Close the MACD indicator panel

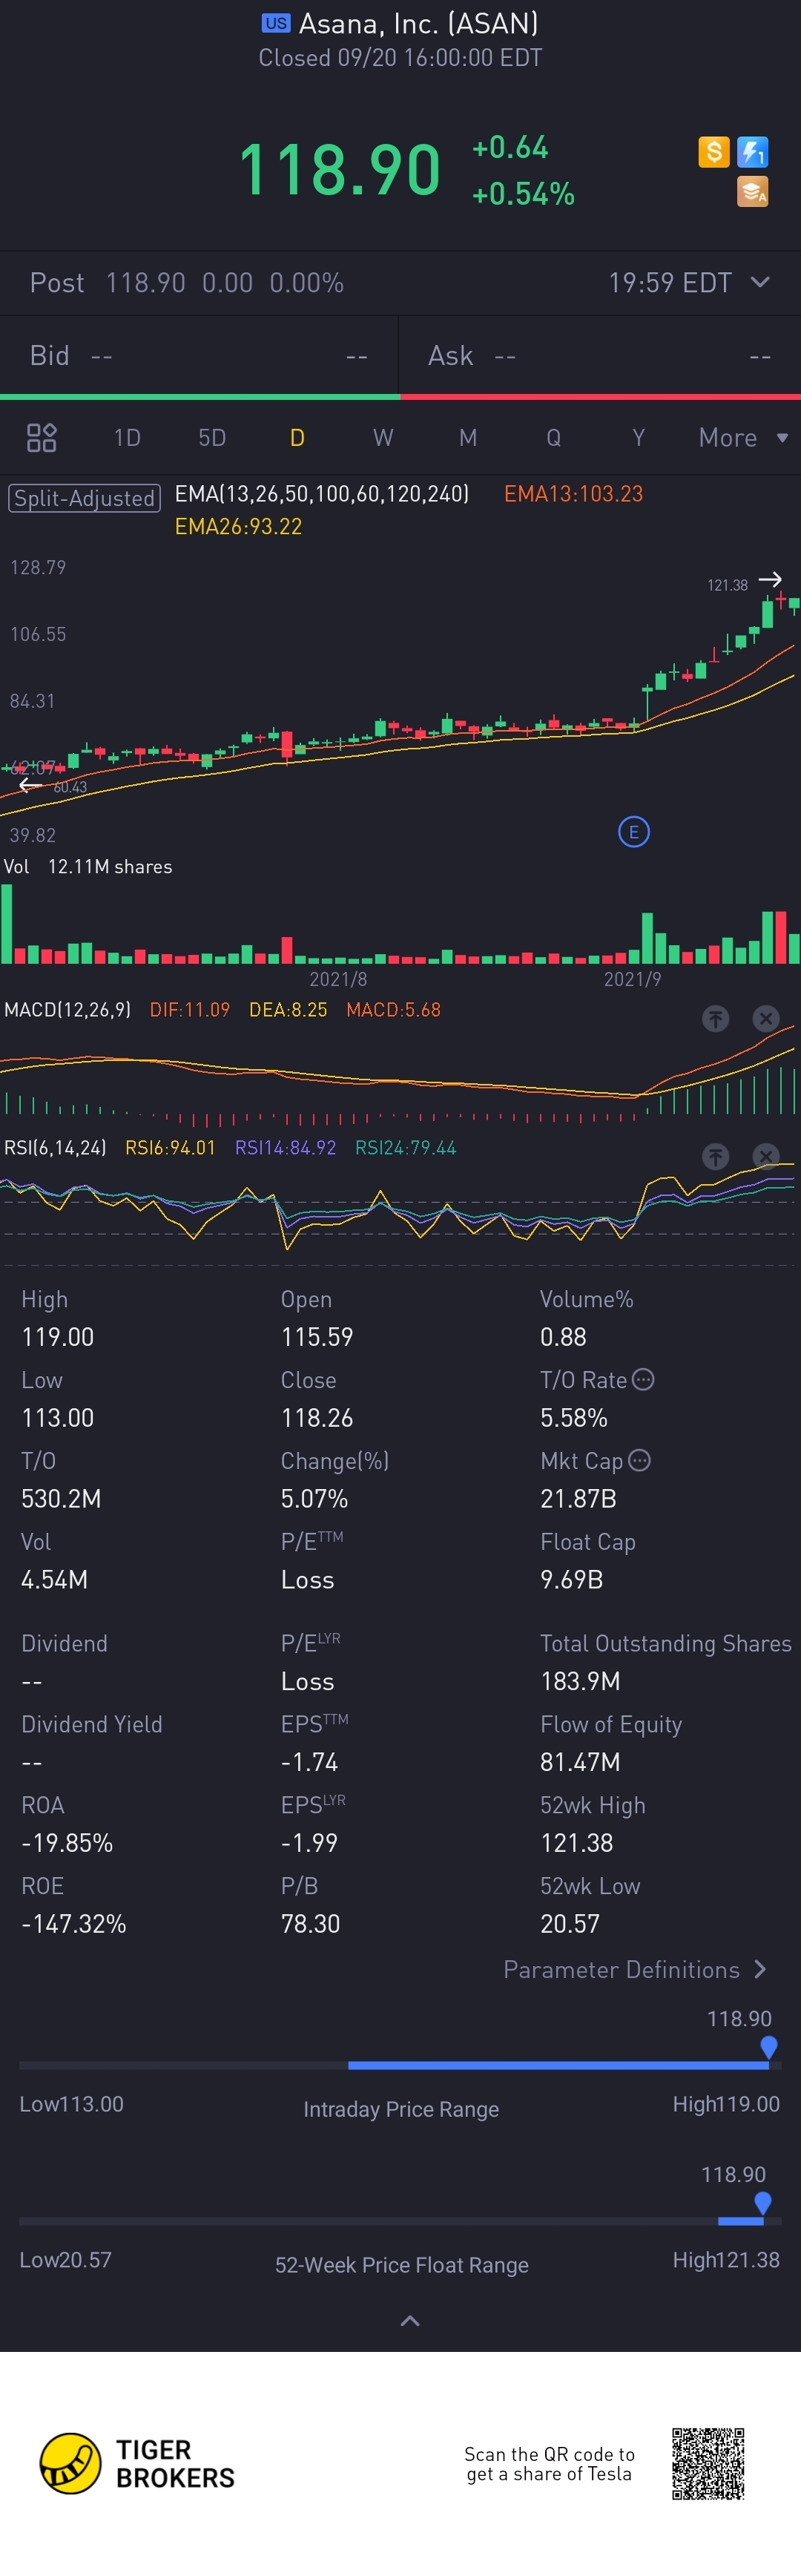tap(765, 1019)
